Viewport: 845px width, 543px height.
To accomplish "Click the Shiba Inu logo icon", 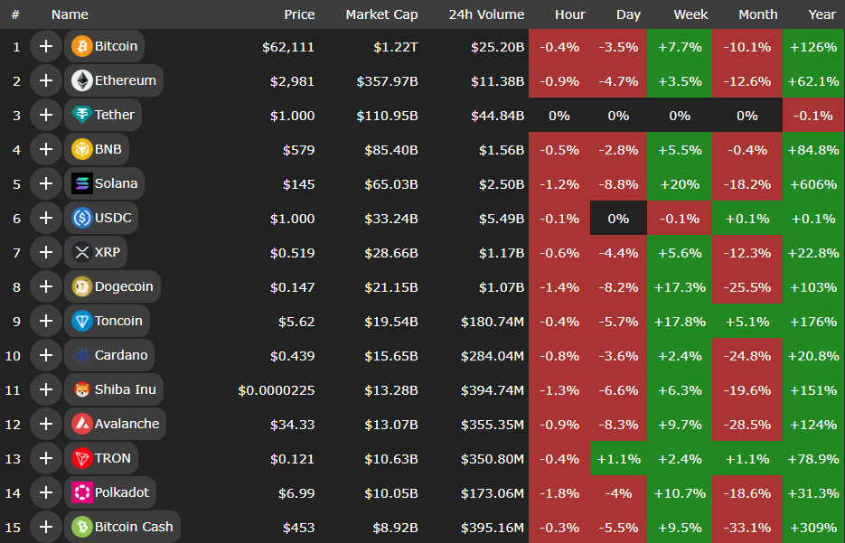I will pyautogui.click(x=81, y=389).
